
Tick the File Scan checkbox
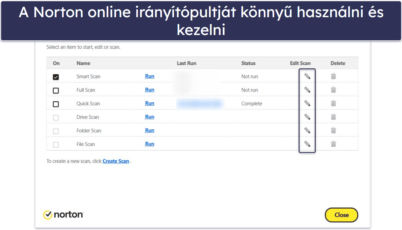coord(56,145)
